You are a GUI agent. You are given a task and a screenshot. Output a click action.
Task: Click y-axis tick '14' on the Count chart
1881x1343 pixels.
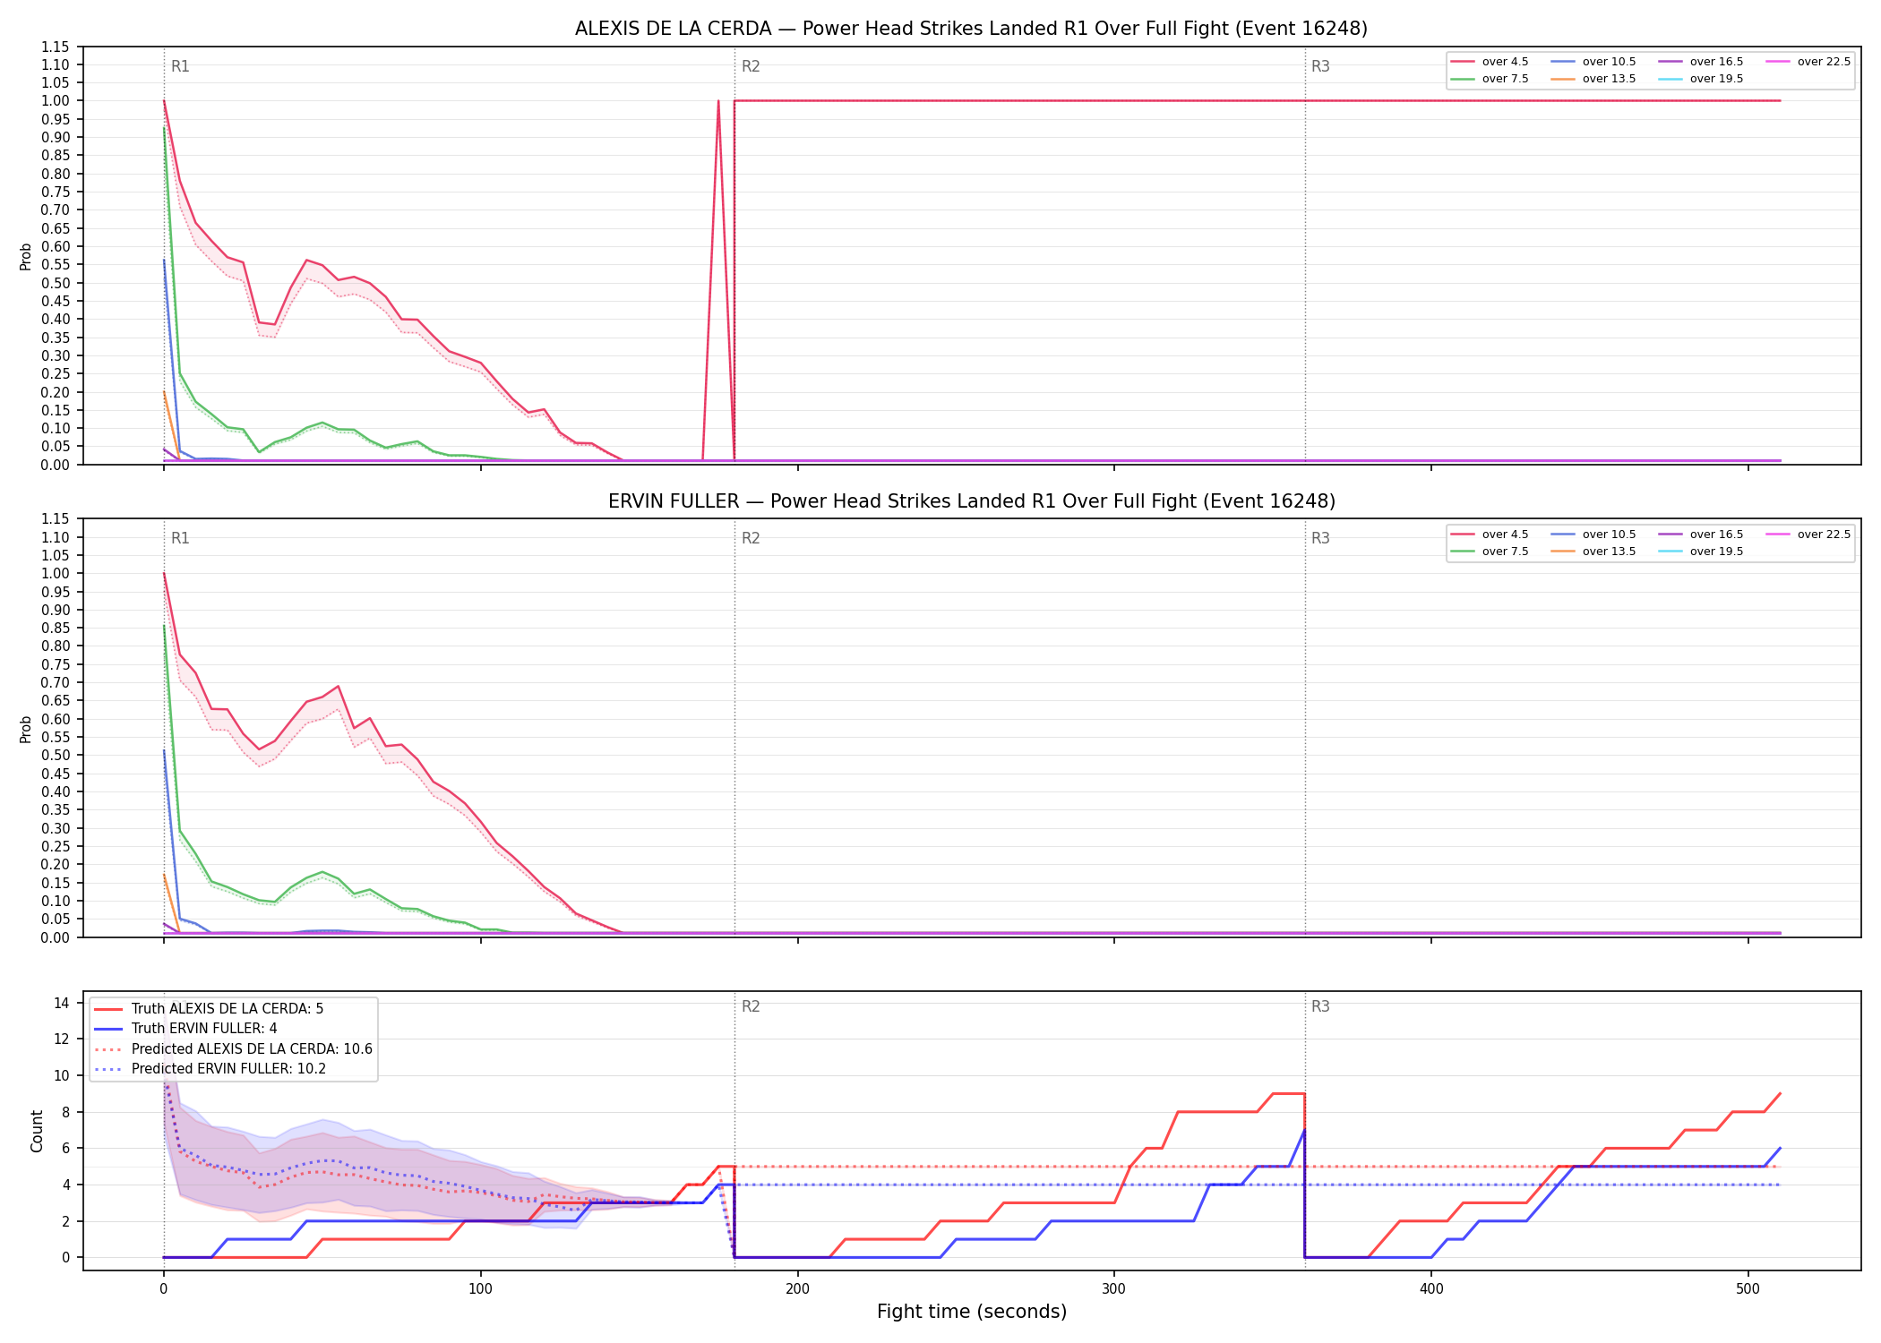(62, 1003)
